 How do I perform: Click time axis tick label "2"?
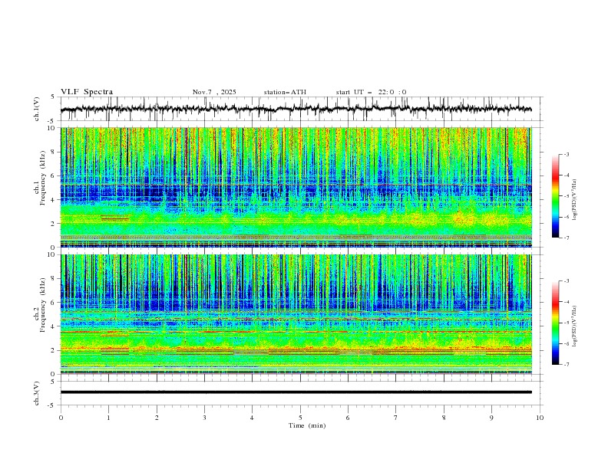click(x=157, y=418)
